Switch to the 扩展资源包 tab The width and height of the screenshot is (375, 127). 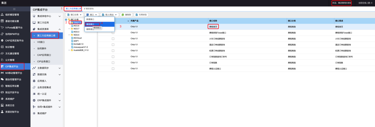[x=89, y=9]
